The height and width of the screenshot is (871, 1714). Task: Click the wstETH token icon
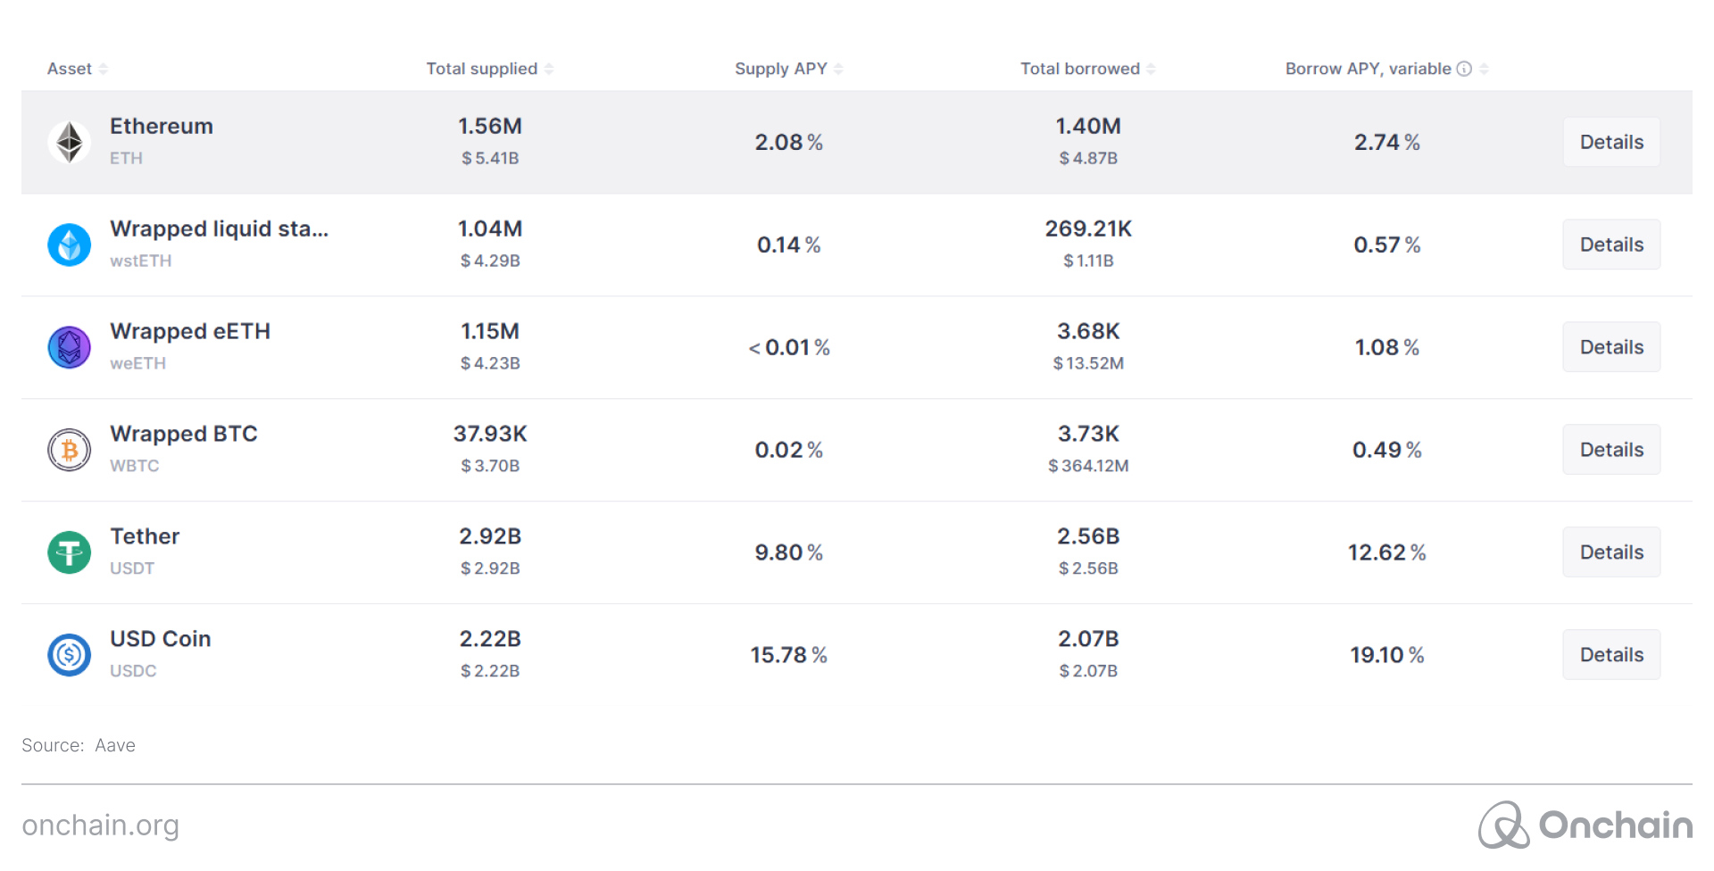[69, 245]
